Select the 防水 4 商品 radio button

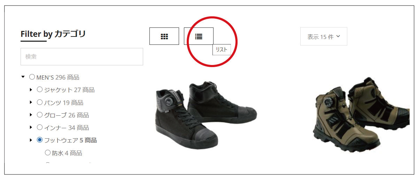click(x=48, y=153)
